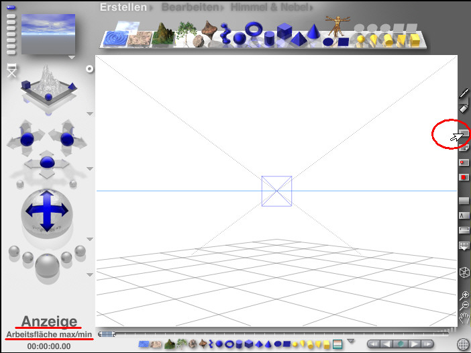Add a yellow cylinder parallel light
The width and height of the screenshot is (471, 353).
[x=388, y=40]
